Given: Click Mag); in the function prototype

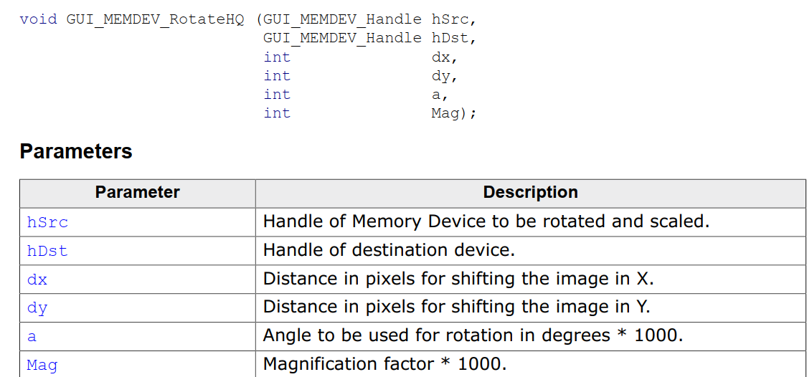Looking at the screenshot, I should pos(453,113).
